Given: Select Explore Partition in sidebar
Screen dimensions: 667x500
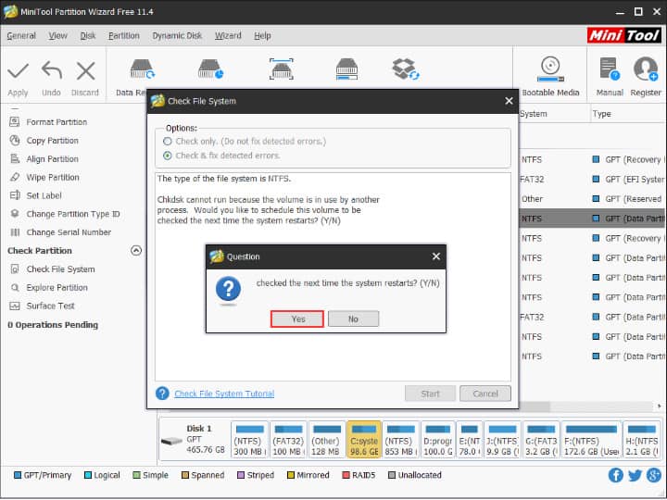Looking at the screenshot, I should point(57,287).
